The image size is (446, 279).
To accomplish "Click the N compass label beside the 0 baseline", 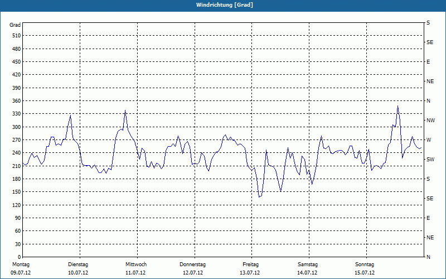I will [x=428, y=257].
